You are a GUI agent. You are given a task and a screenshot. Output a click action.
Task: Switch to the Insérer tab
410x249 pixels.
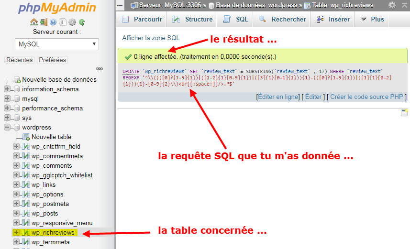[333, 19]
